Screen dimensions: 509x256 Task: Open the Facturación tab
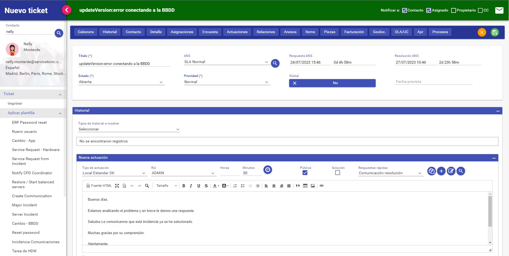coord(354,32)
